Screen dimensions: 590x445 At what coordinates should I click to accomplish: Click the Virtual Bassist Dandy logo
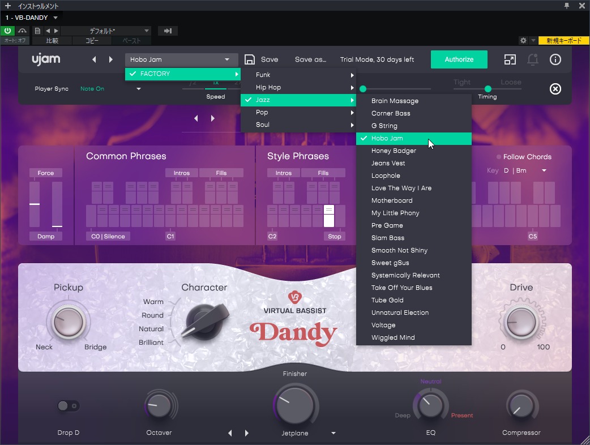[294, 319]
